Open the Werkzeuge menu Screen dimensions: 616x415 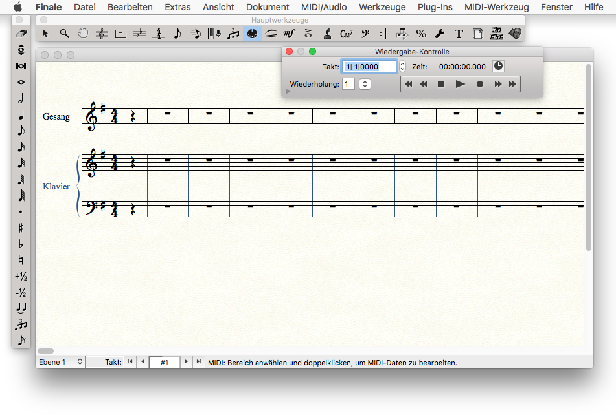[x=382, y=7]
